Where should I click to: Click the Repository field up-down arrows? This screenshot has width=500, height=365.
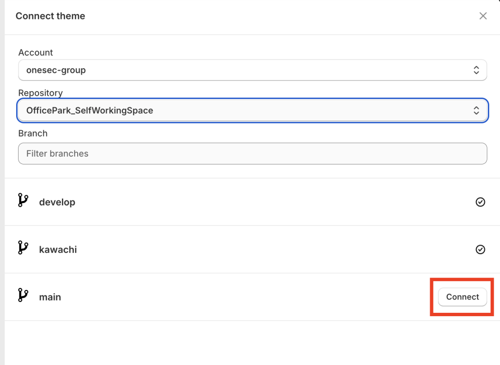(x=477, y=111)
